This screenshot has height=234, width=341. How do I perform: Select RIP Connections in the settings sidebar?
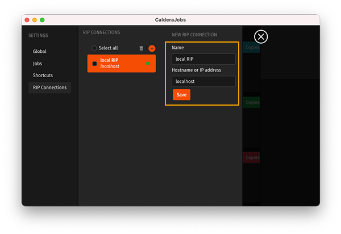pos(49,87)
